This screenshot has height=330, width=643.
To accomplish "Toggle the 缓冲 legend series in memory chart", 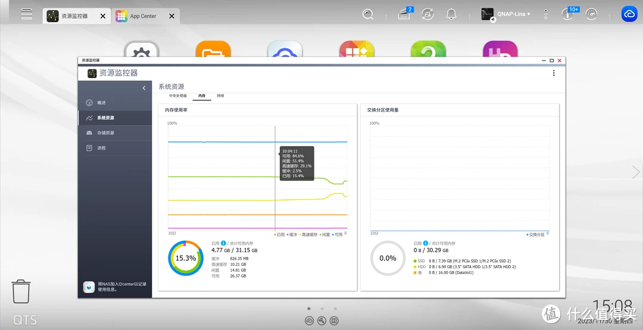I will coord(292,235).
